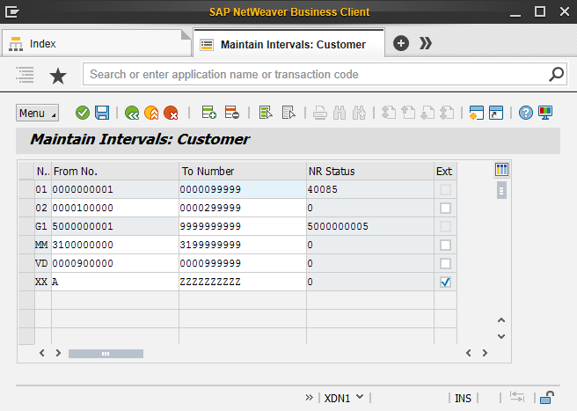Click the grey Deselect All rows icon
The image size is (577, 411).
coord(288,113)
